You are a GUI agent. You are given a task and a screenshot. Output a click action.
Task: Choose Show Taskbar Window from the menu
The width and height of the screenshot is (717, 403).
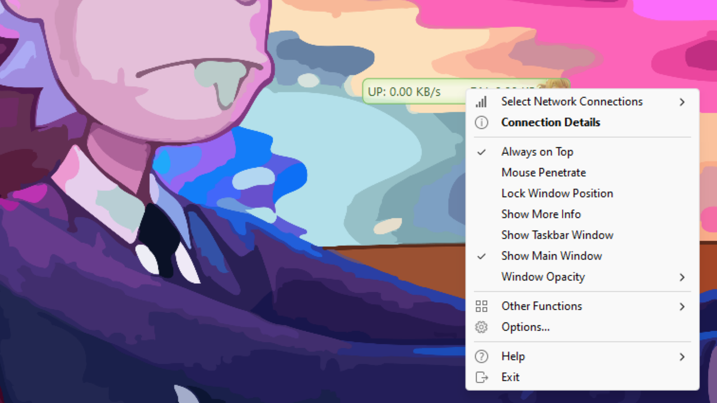pos(557,235)
